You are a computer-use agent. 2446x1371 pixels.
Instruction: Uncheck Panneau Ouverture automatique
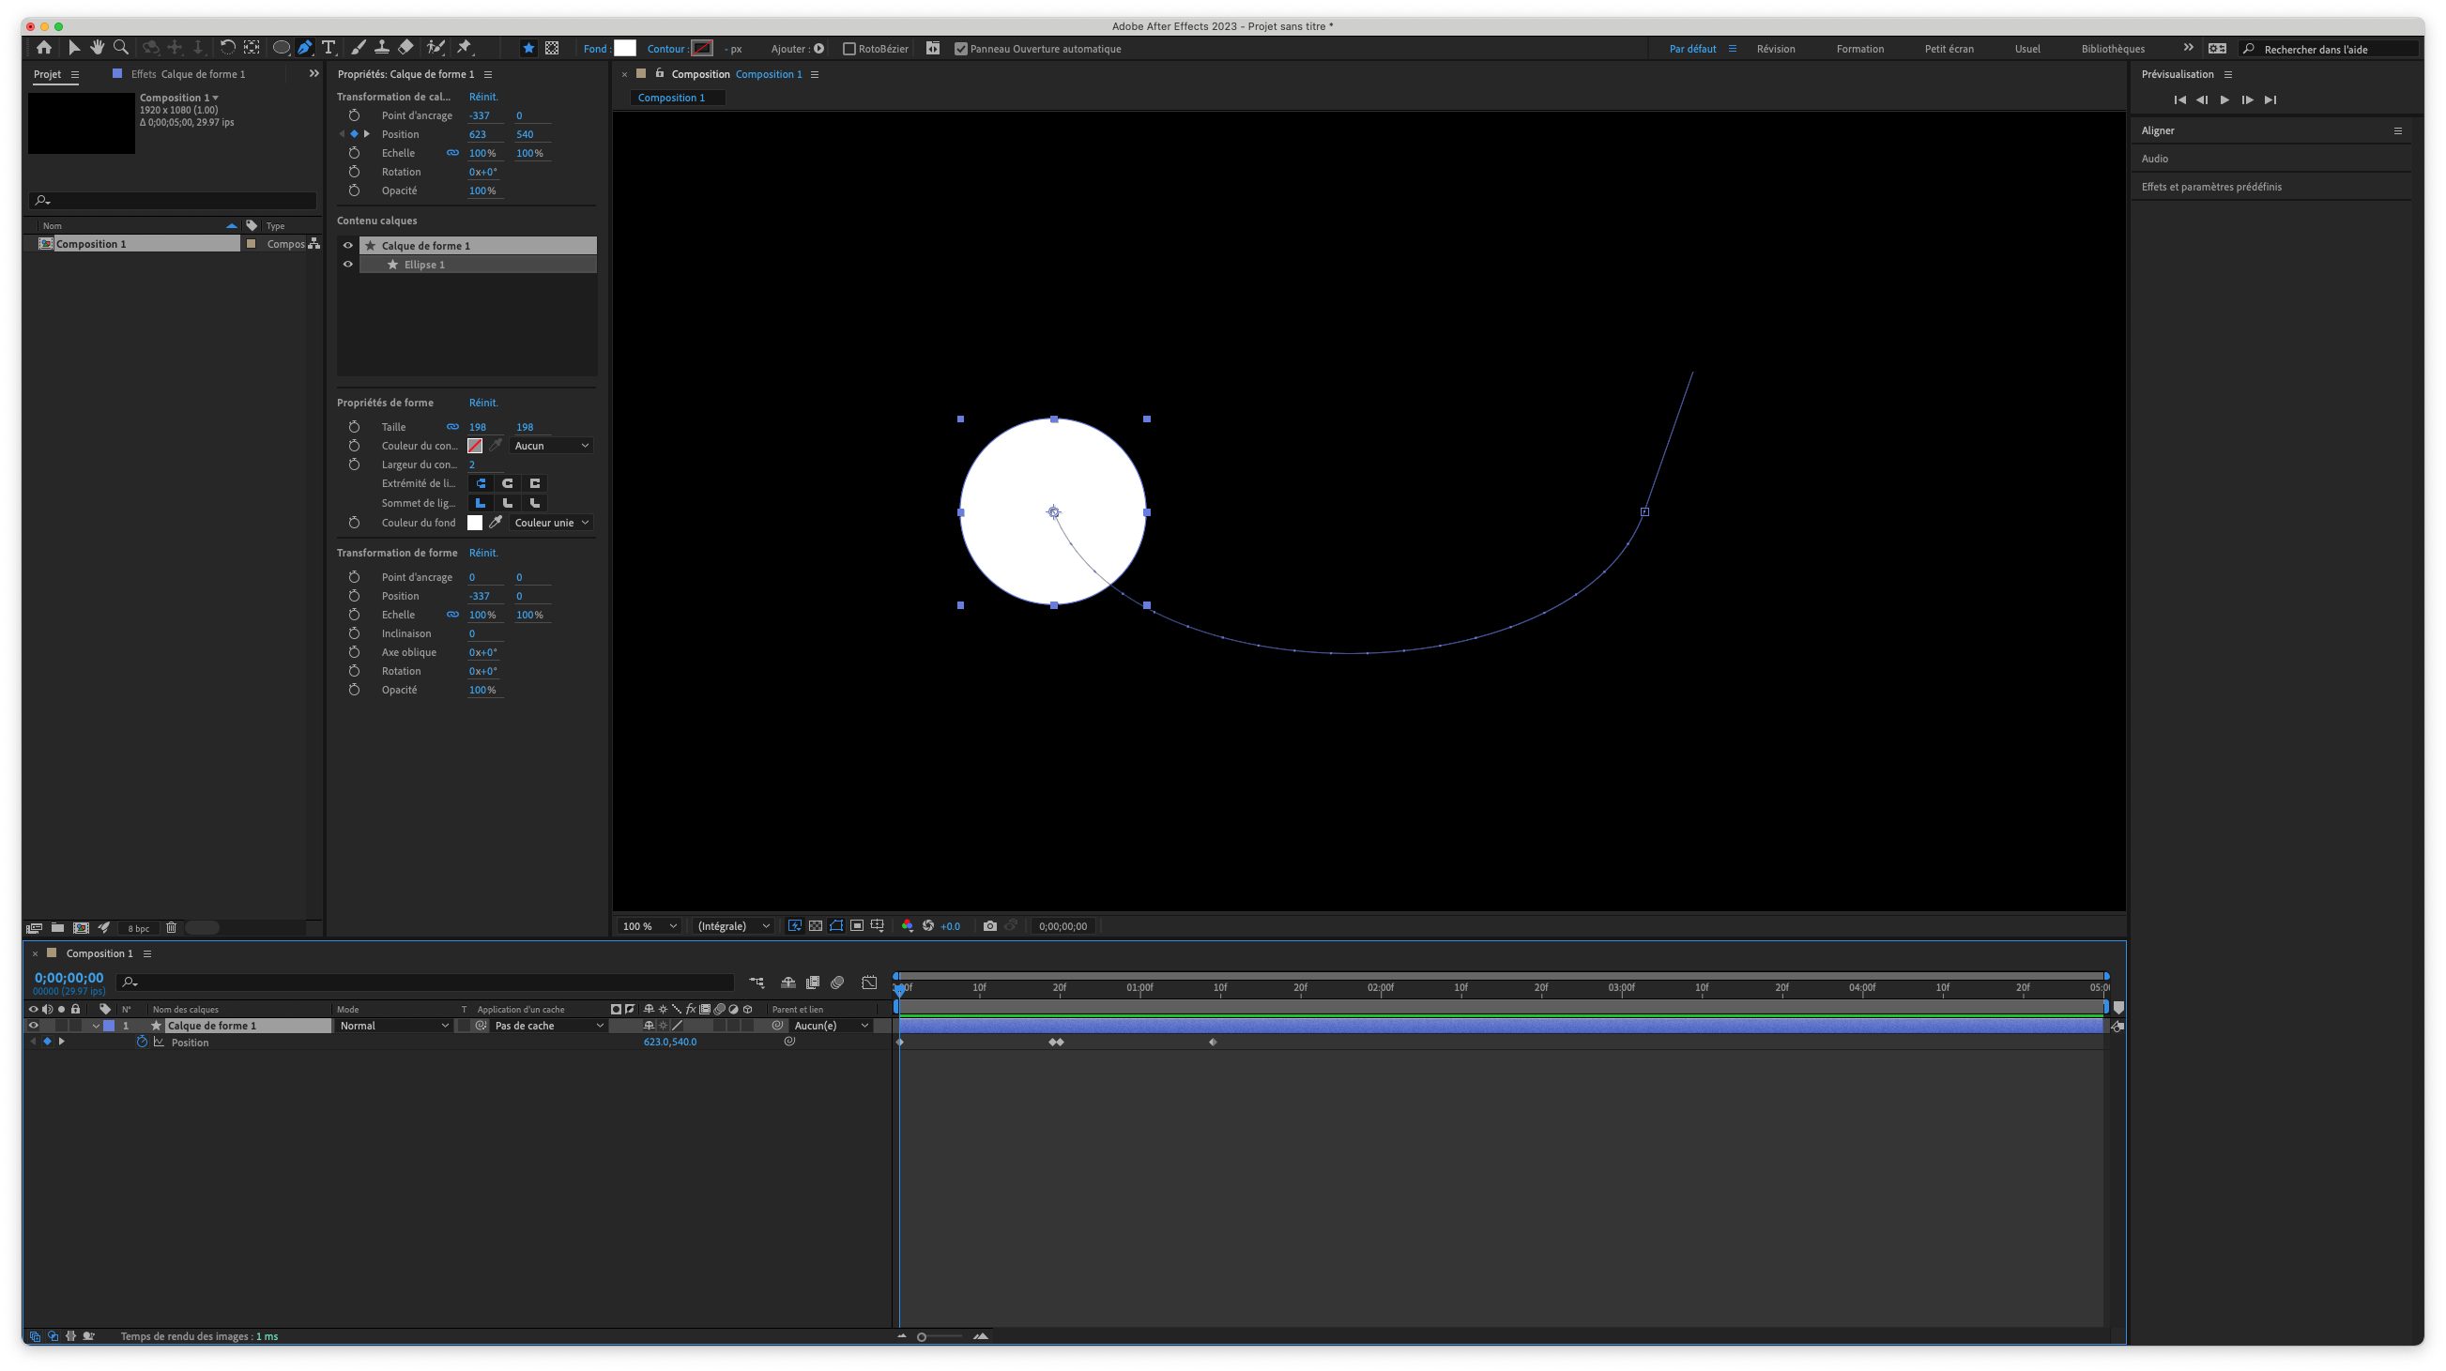tap(960, 49)
